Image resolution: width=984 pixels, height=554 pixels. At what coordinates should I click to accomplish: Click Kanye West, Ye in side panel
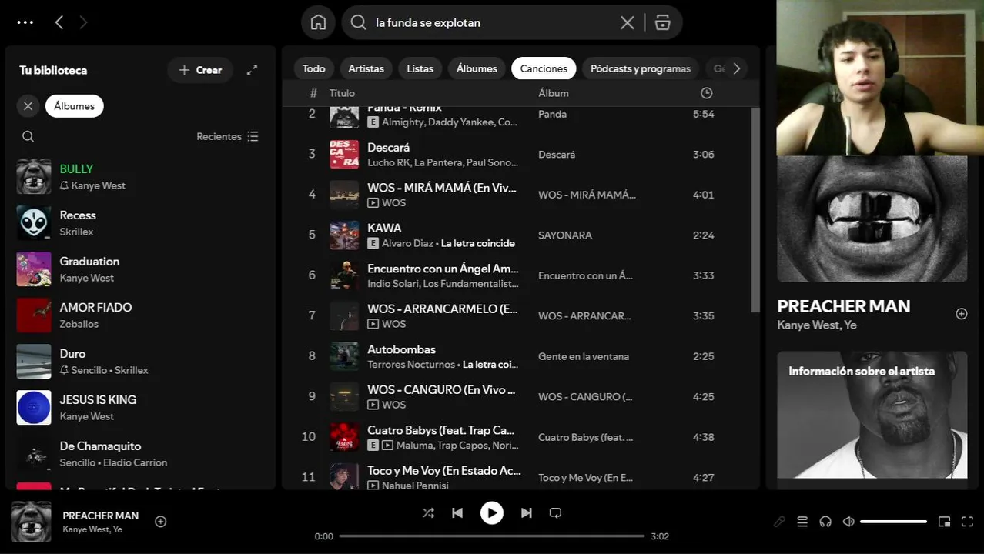pyautogui.click(x=817, y=325)
